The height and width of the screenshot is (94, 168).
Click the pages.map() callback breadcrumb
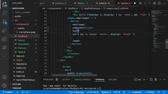(x=117, y=8)
